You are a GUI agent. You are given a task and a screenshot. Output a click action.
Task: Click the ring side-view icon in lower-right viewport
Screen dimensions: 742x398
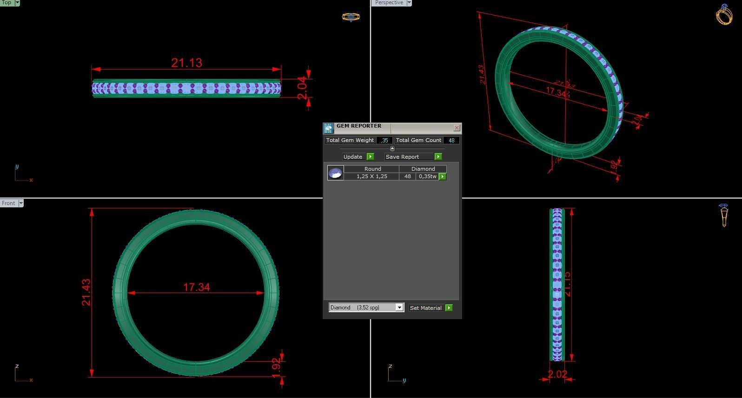[724, 215]
